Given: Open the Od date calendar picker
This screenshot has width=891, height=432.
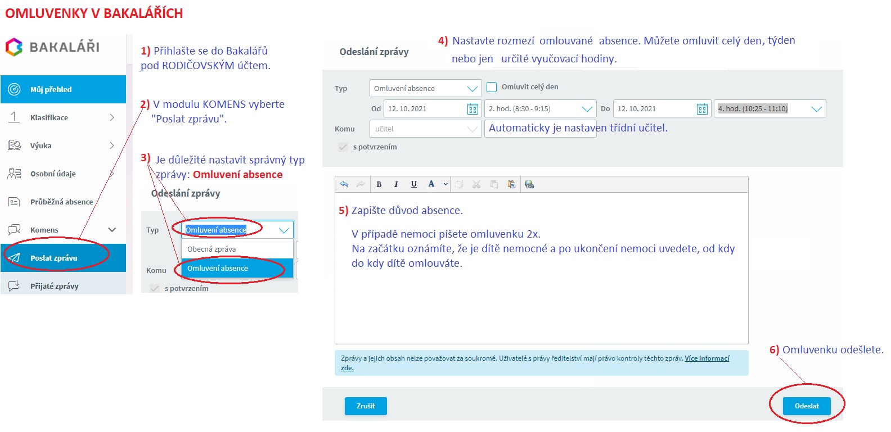Looking at the screenshot, I should [x=472, y=109].
